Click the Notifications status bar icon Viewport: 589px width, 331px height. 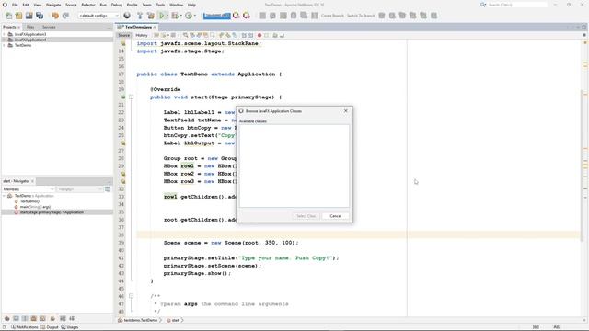24,327
